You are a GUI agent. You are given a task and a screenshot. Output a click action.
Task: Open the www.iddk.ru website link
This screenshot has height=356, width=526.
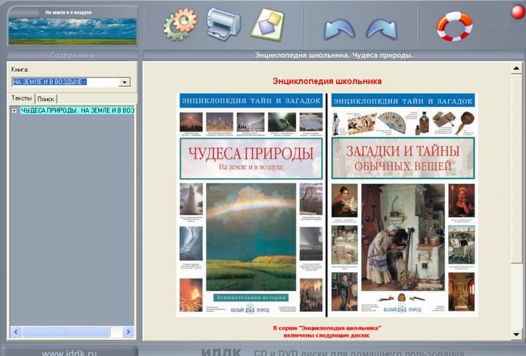69,353
